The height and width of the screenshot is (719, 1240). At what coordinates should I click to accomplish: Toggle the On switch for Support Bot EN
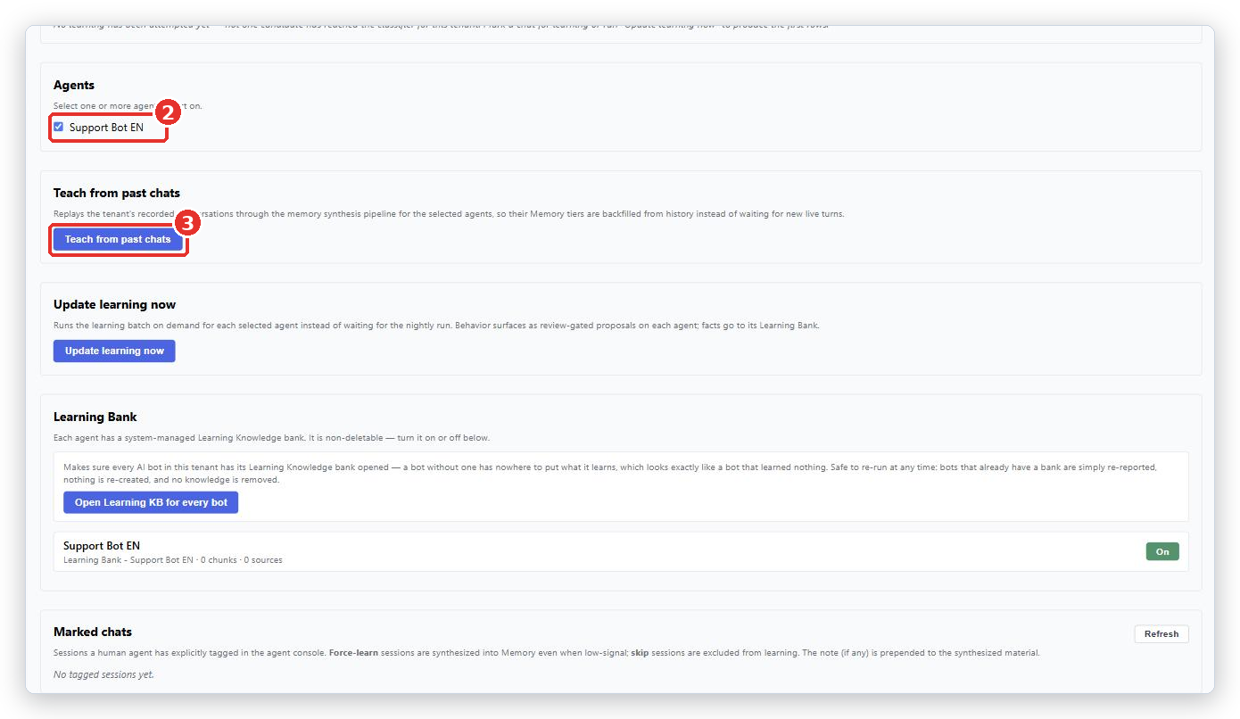[1162, 551]
